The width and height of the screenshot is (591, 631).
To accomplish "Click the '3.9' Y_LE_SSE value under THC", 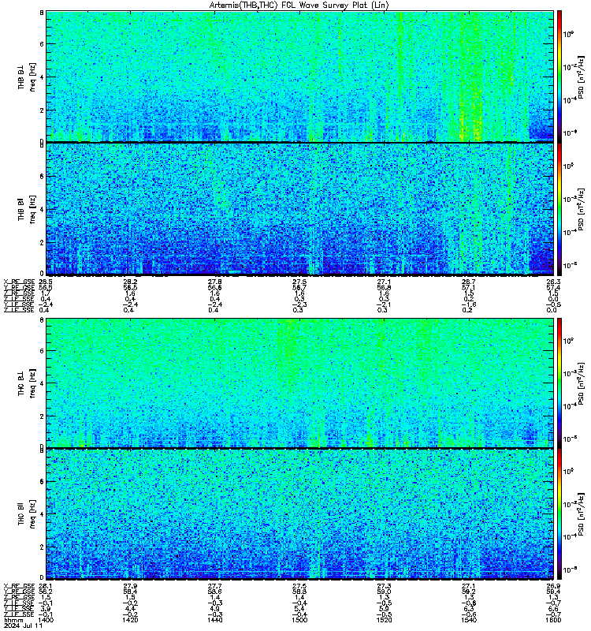I will 46,609.
